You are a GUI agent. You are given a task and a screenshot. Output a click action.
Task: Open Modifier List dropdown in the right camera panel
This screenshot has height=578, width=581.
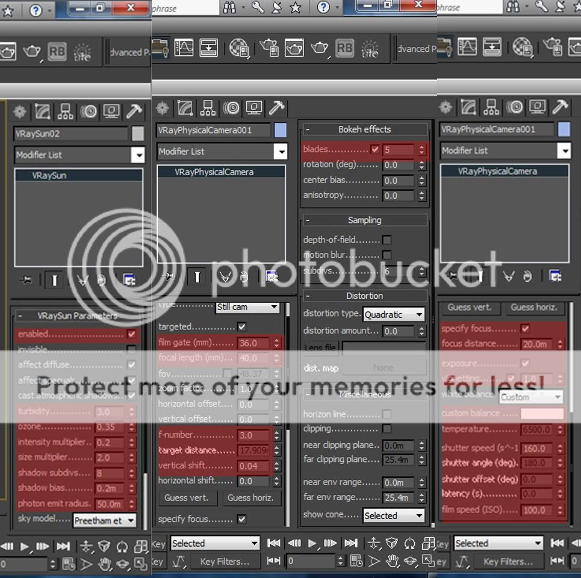[505, 151]
